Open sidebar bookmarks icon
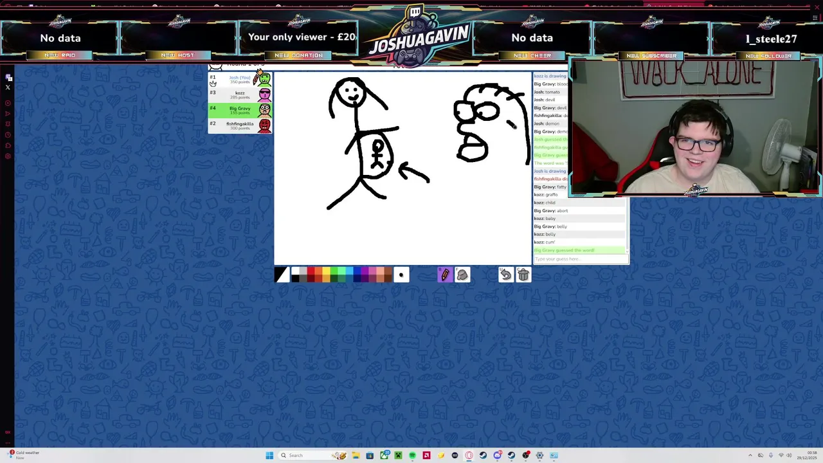 point(8,124)
